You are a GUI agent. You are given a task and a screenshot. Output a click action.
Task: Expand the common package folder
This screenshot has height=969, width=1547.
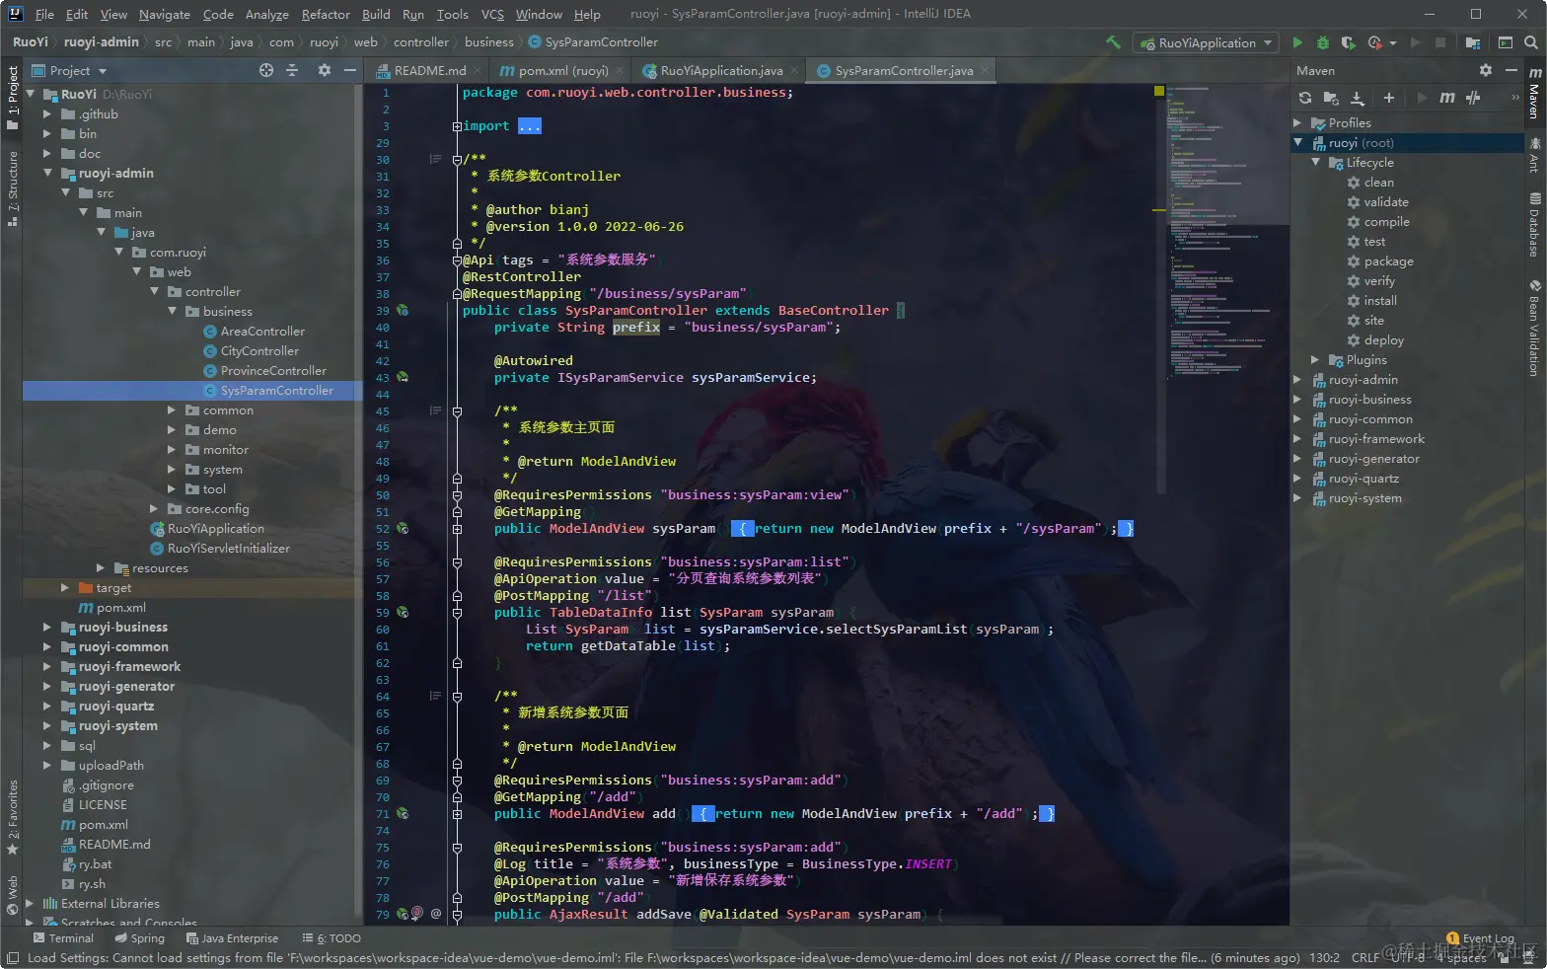tap(172, 410)
